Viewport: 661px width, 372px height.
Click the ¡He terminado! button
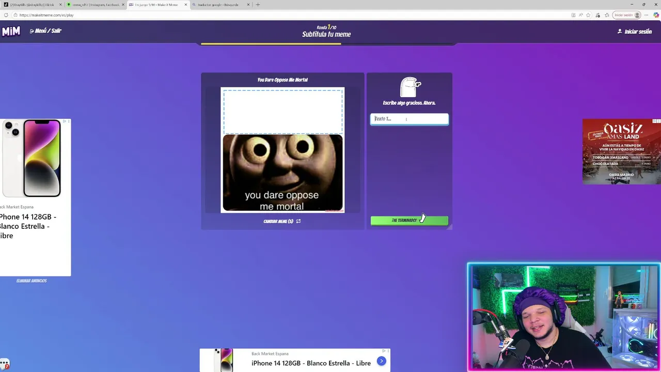[x=410, y=221]
